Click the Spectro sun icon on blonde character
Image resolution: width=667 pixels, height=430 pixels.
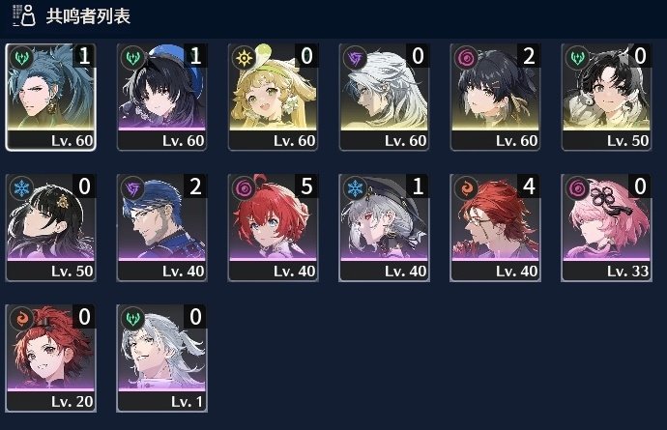coord(245,57)
